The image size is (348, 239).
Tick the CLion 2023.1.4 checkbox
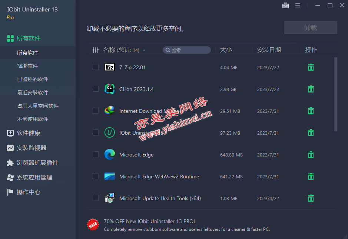[x=96, y=89]
